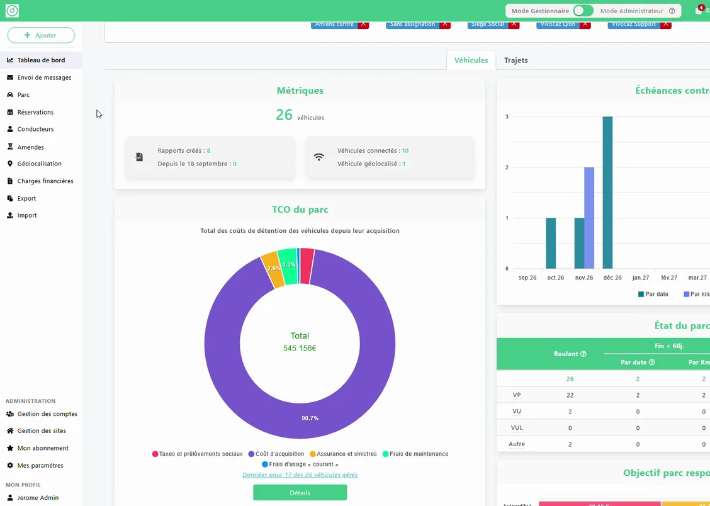The width and height of the screenshot is (710, 506).
Task: Click the help icon next to Par date header
Action: coord(651,362)
